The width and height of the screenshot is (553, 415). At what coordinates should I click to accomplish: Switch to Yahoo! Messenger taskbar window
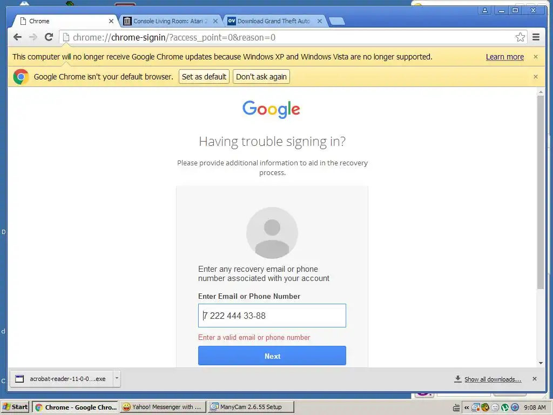162,407
